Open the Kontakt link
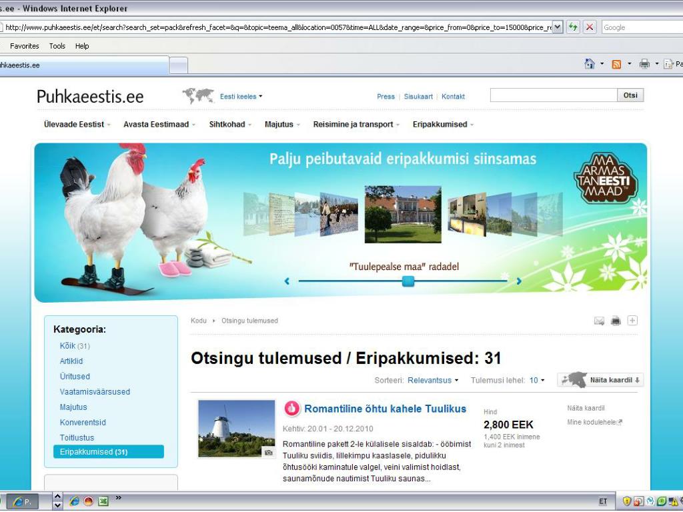Image resolution: width=683 pixels, height=512 pixels. (x=453, y=97)
